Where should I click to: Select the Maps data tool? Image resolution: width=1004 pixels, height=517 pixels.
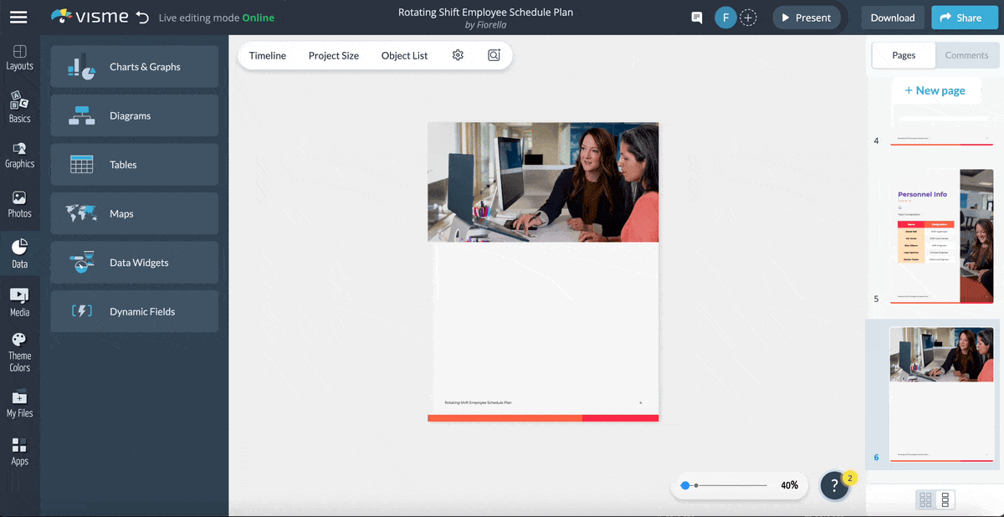pos(134,213)
